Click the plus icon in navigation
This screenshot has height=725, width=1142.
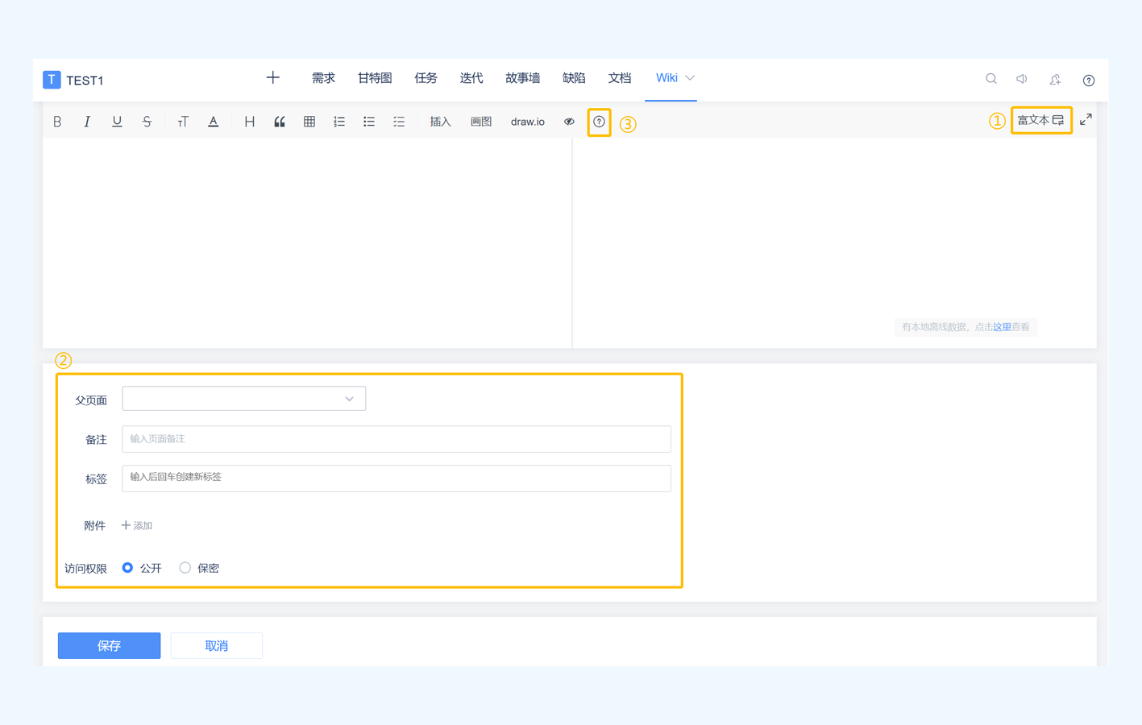point(273,77)
